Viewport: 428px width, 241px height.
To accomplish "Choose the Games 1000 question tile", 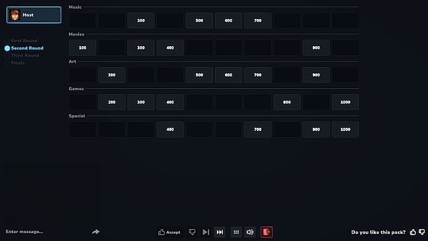I will [x=345, y=102].
